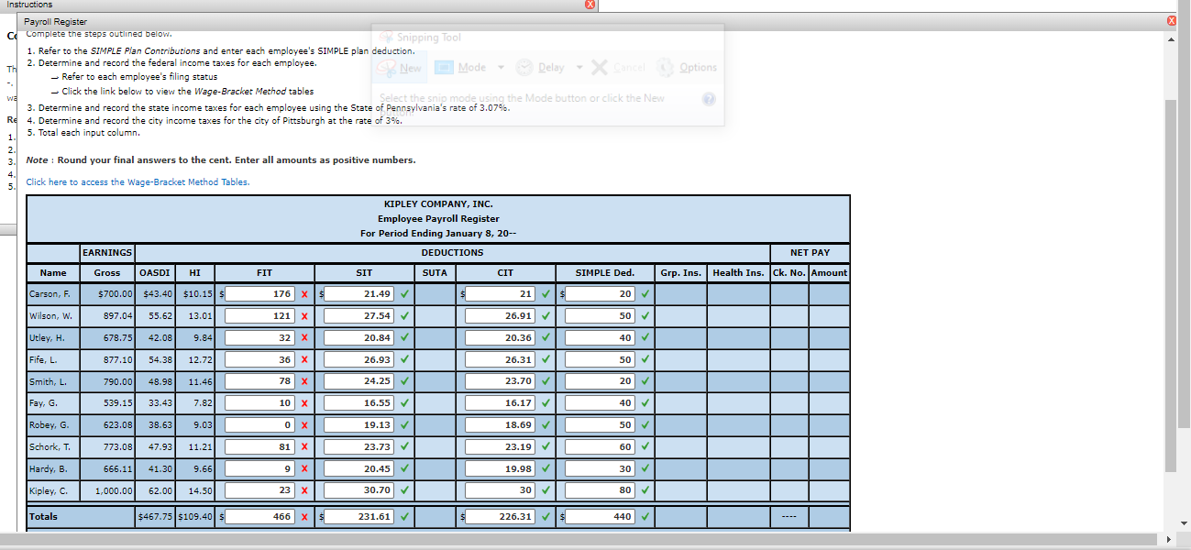Viewport: 1191px width, 550px height.
Task: Click Schork, T. FIT input field
Action: pos(260,447)
